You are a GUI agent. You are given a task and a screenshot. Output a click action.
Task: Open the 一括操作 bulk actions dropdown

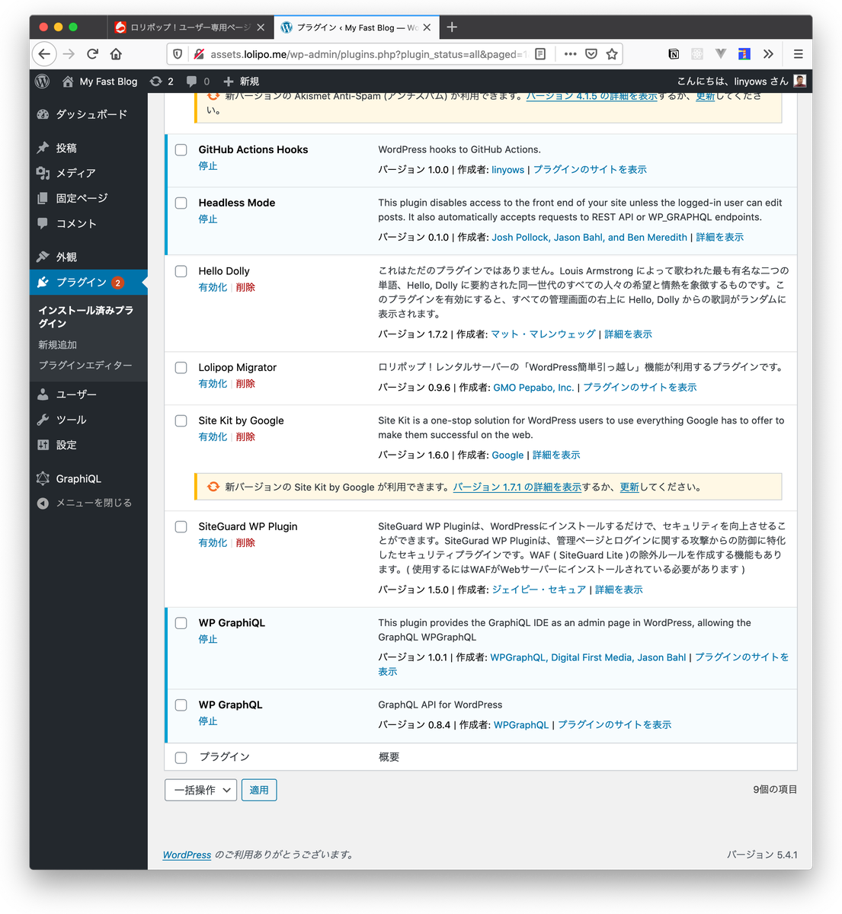click(x=200, y=790)
